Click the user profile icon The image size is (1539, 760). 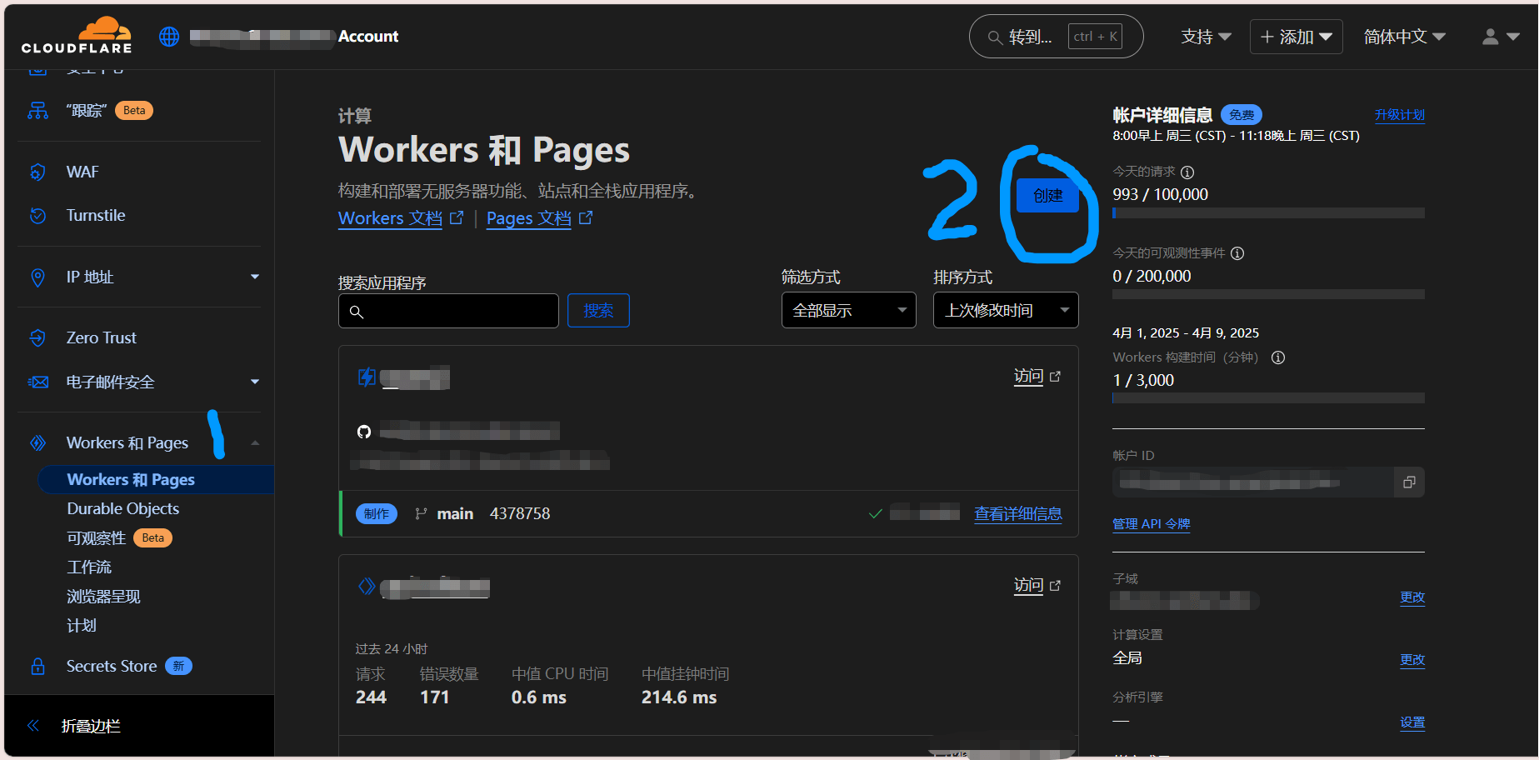coord(1491,37)
